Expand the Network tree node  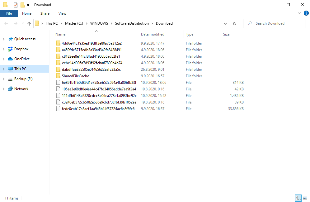tap(3, 89)
